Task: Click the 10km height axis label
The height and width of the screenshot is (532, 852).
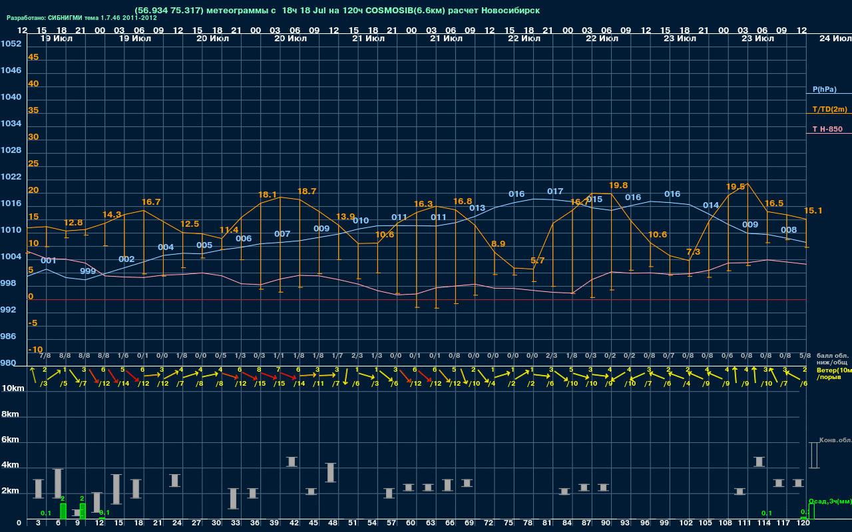Action: (13, 388)
